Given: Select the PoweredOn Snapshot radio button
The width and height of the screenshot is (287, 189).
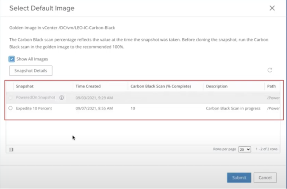Looking at the screenshot, I should pos(10,98).
